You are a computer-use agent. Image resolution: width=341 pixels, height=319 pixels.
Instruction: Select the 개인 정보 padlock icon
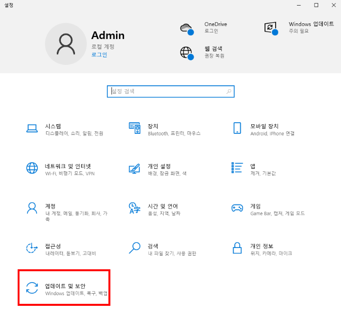click(237, 248)
